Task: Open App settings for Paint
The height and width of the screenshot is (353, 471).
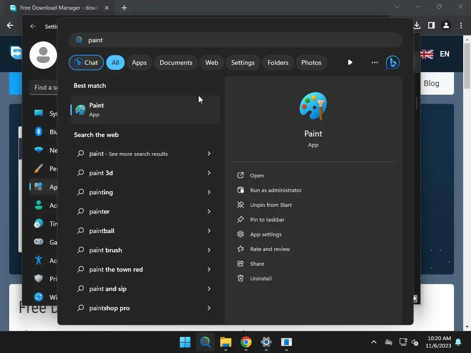Action: pyautogui.click(x=265, y=234)
